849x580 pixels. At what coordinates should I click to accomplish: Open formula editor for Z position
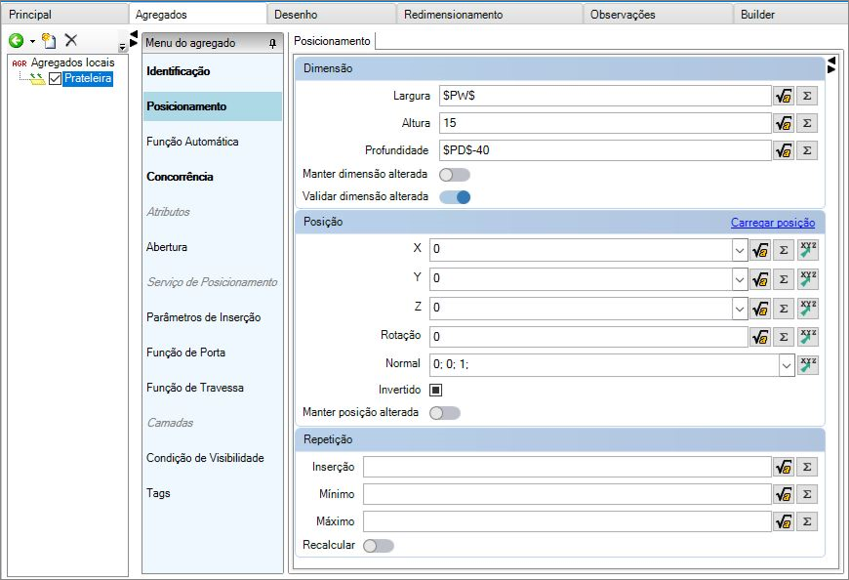pos(760,309)
